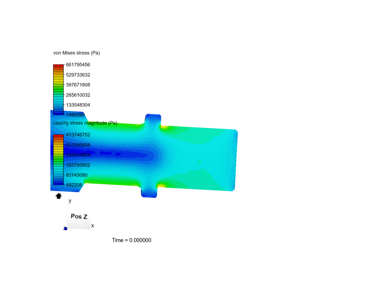The width and height of the screenshot is (387, 290).
Task: Click the von Mises stress color bar
Action: 58,90
